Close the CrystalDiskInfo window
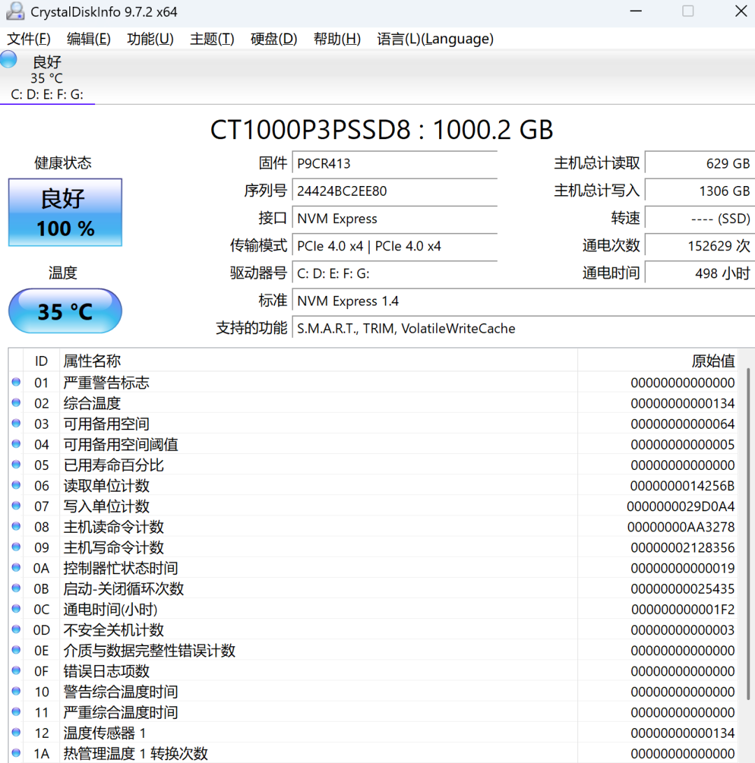This screenshot has height=763, width=755. point(741,11)
